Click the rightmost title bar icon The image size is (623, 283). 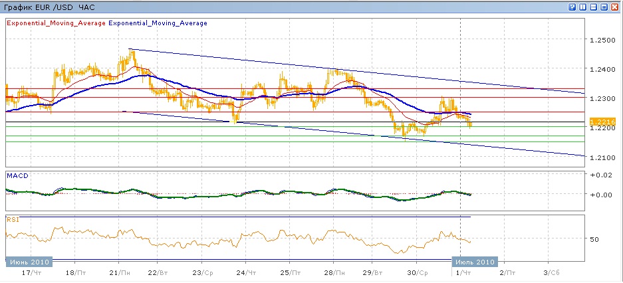(x=614, y=7)
